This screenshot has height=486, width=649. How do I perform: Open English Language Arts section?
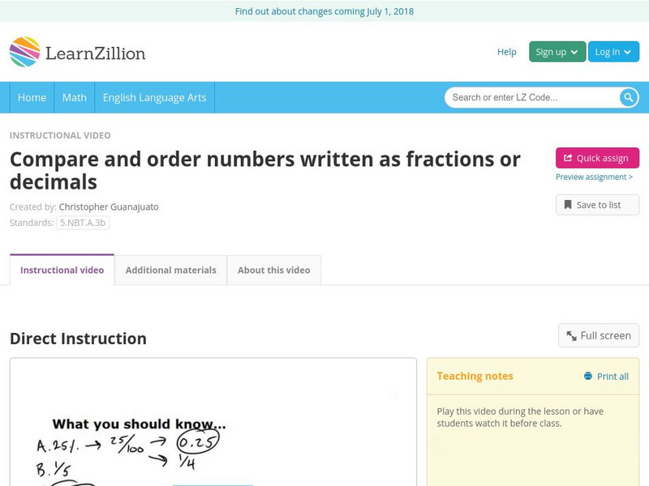[154, 97]
